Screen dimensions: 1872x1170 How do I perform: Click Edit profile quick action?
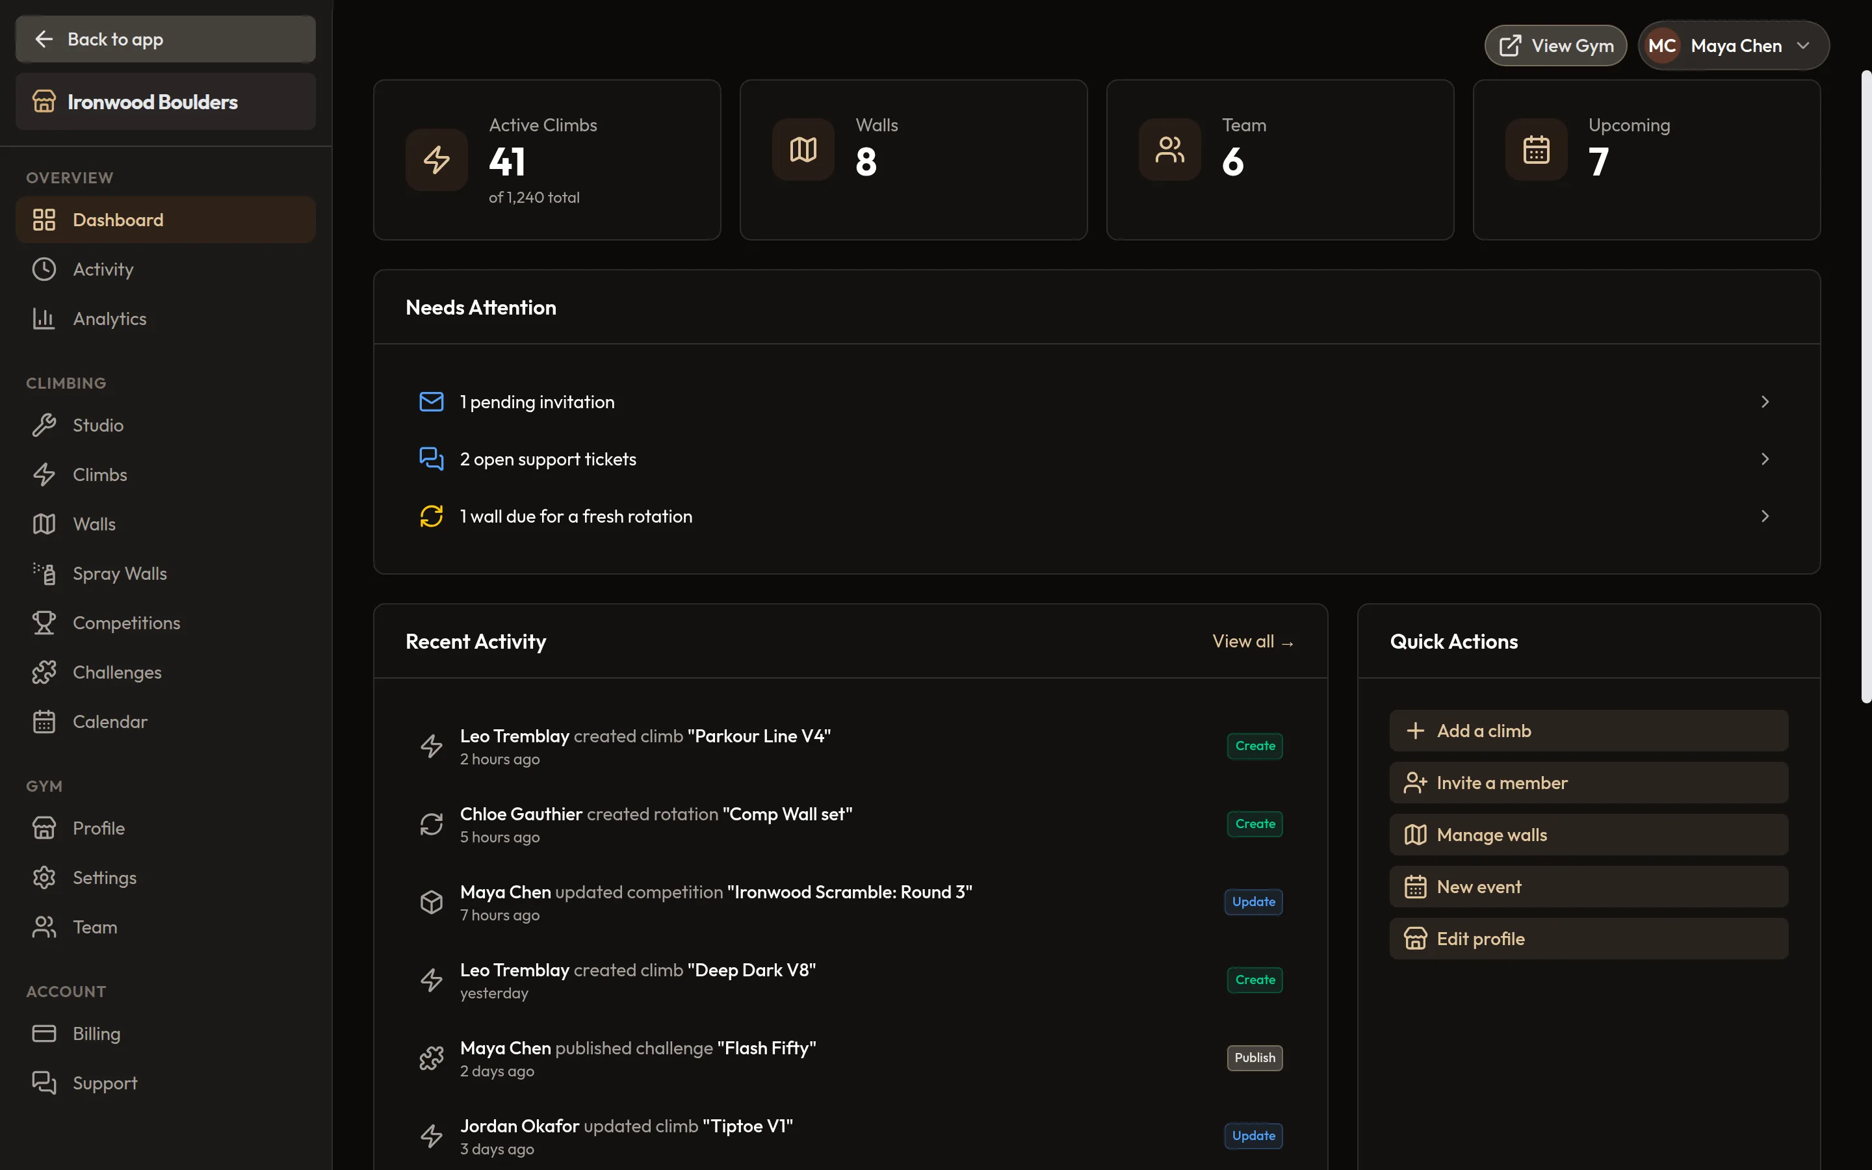pos(1589,939)
